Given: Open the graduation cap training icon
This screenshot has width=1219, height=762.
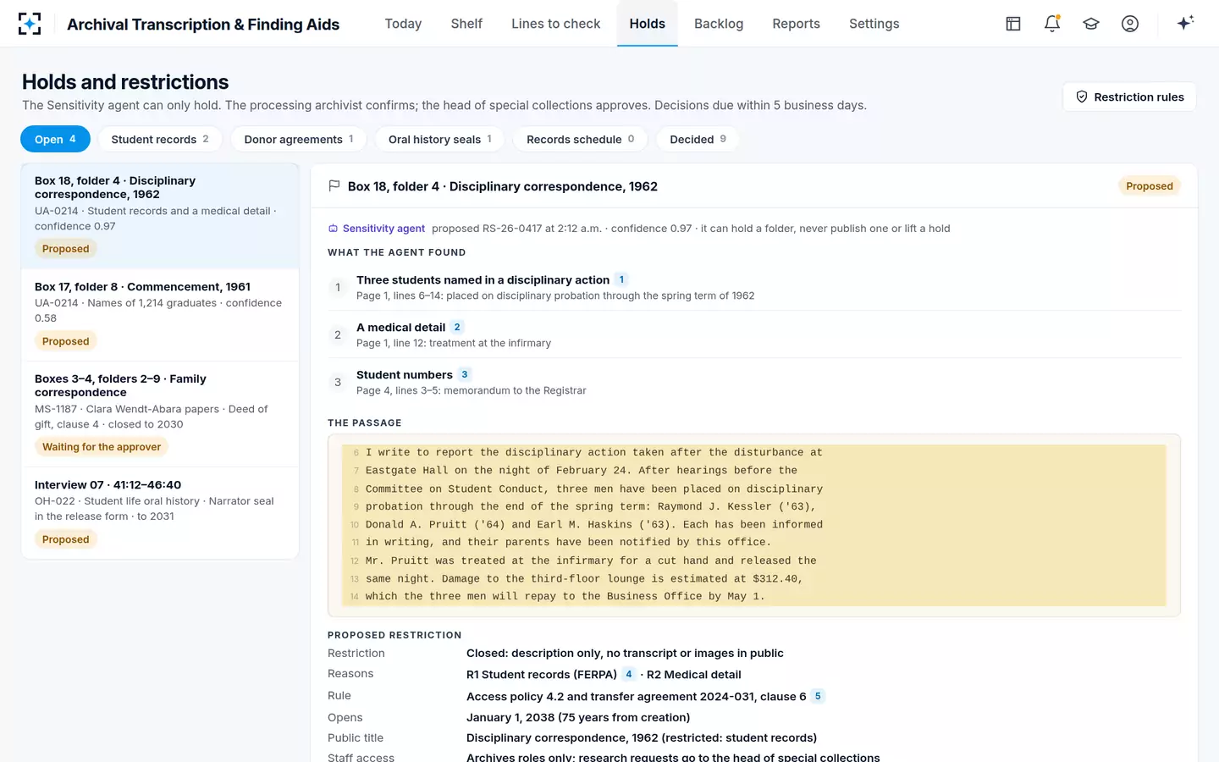Looking at the screenshot, I should tap(1091, 24).
